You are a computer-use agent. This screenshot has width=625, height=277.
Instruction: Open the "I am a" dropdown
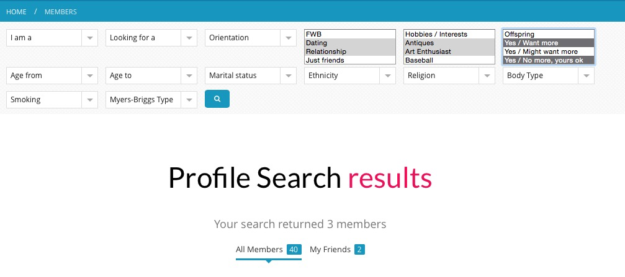click(x=52, y=38)
